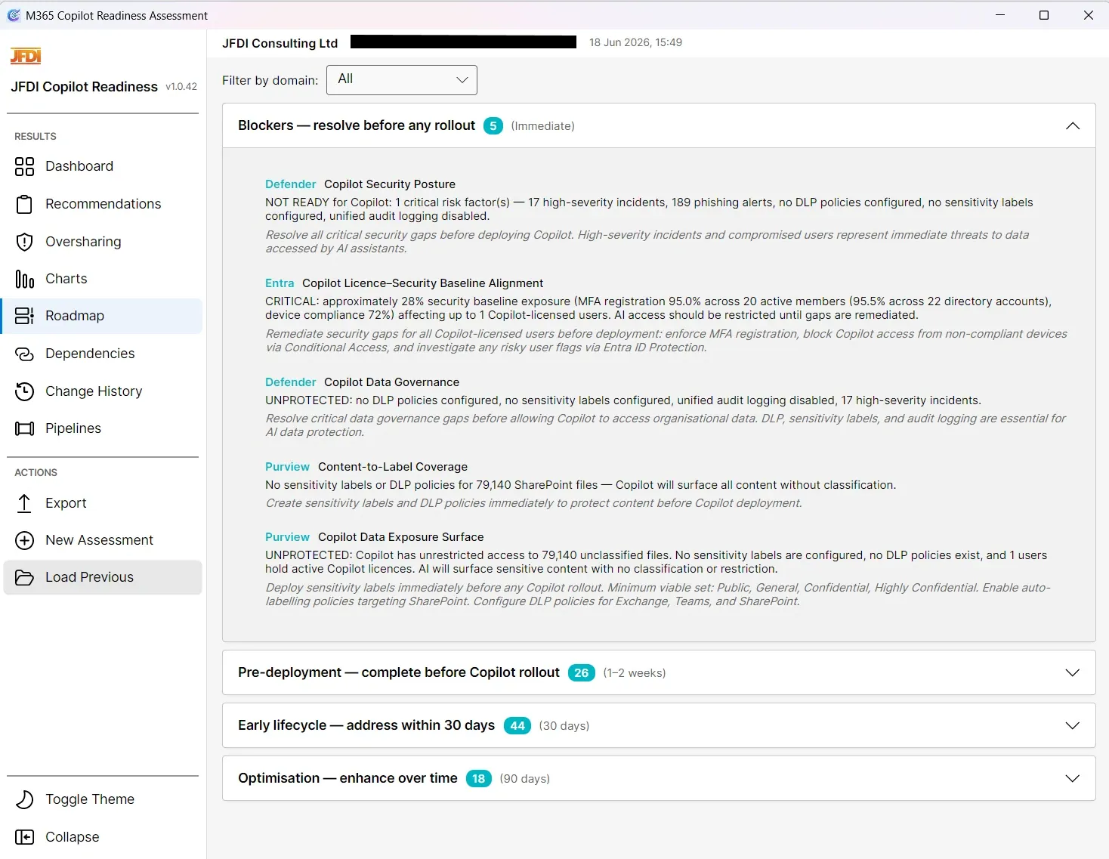
Task: Switch to the Charts view
Action: (x=103, y=279)
